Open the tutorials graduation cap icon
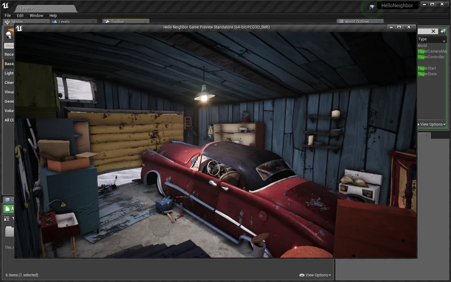 372,7
